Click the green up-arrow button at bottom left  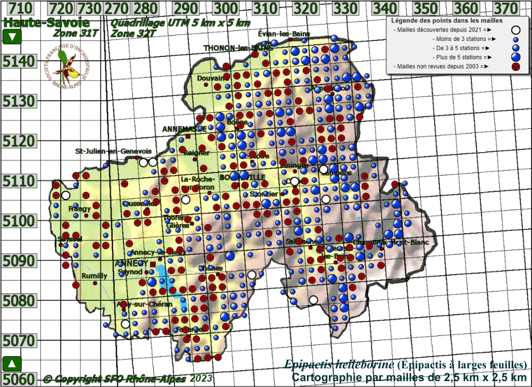coord(12,364)
